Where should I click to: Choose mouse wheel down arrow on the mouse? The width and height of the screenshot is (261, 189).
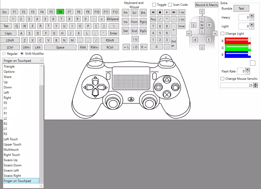coord(202,32)
